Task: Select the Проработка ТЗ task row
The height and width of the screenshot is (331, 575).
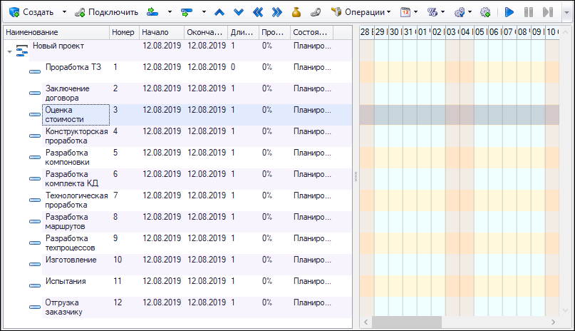Action: click(x=73, y=67)
